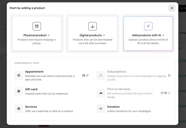Click the AI sparkle icon
Screen dimensions: 186x128
point(148,26)
